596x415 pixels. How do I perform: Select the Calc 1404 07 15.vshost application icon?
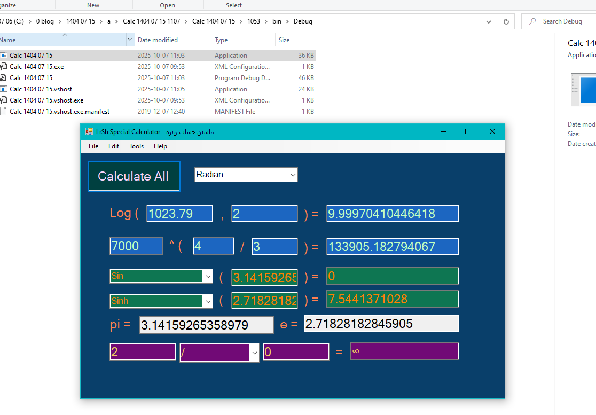click(4, 89)
